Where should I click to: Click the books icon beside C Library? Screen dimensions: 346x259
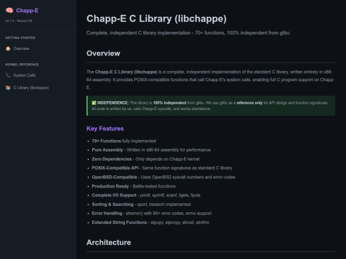click(8, 88)
